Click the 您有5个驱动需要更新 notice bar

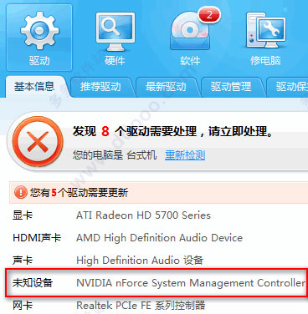(x=158, y=192)
